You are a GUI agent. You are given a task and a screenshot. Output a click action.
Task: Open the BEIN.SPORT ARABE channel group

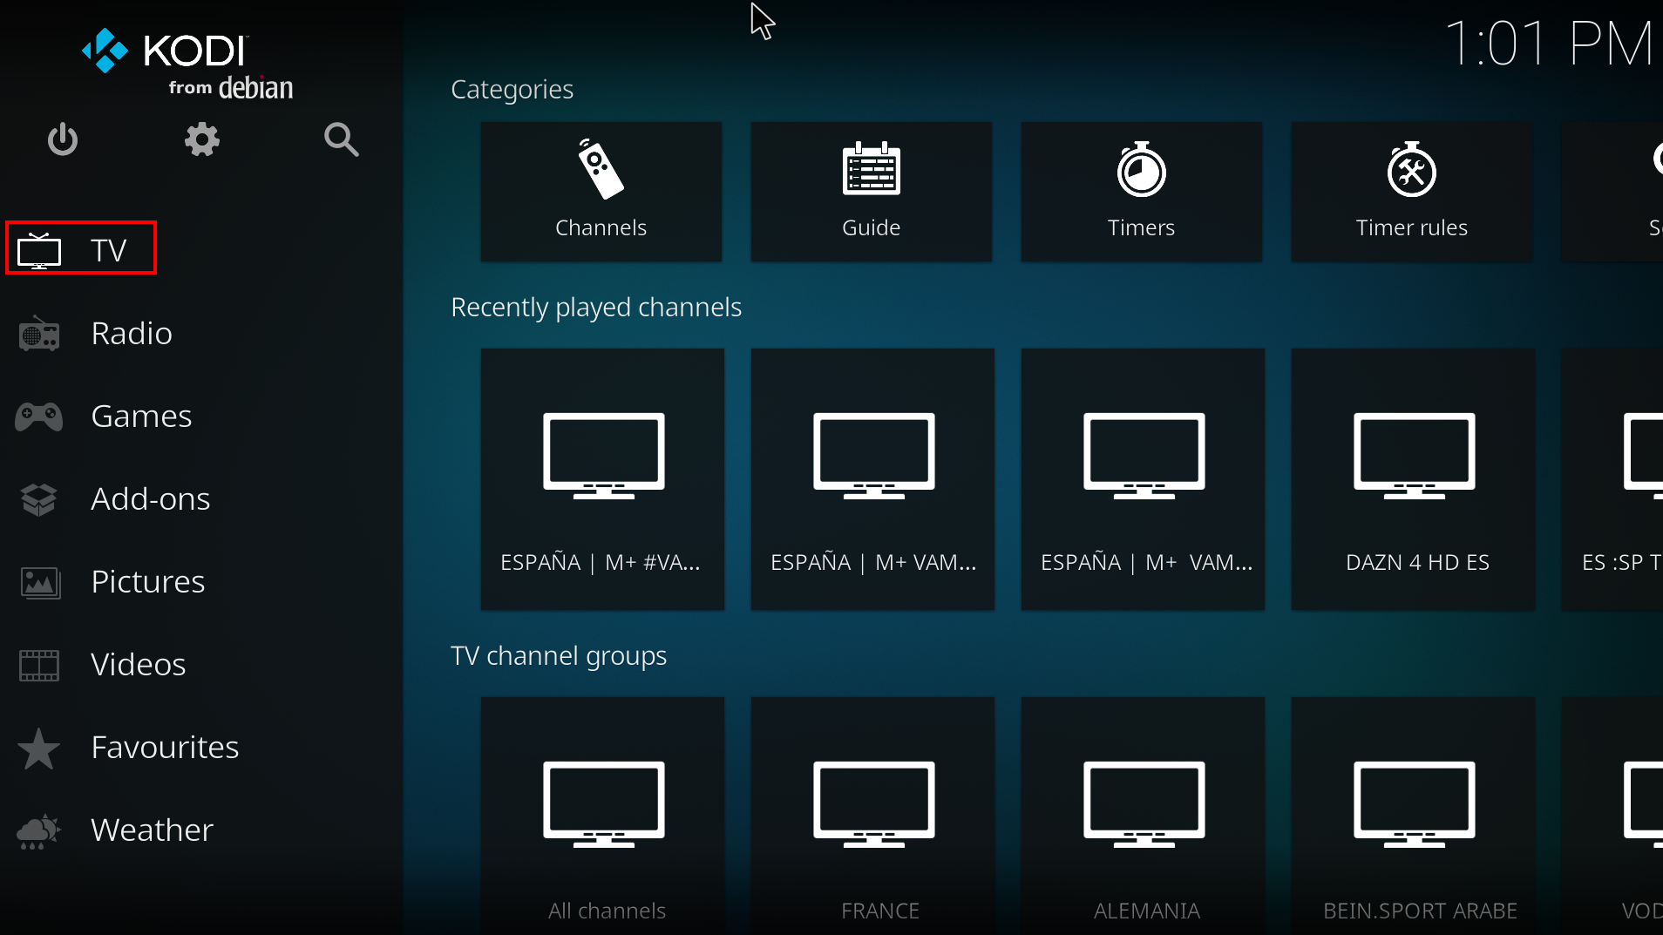[x=1413, y=815]
